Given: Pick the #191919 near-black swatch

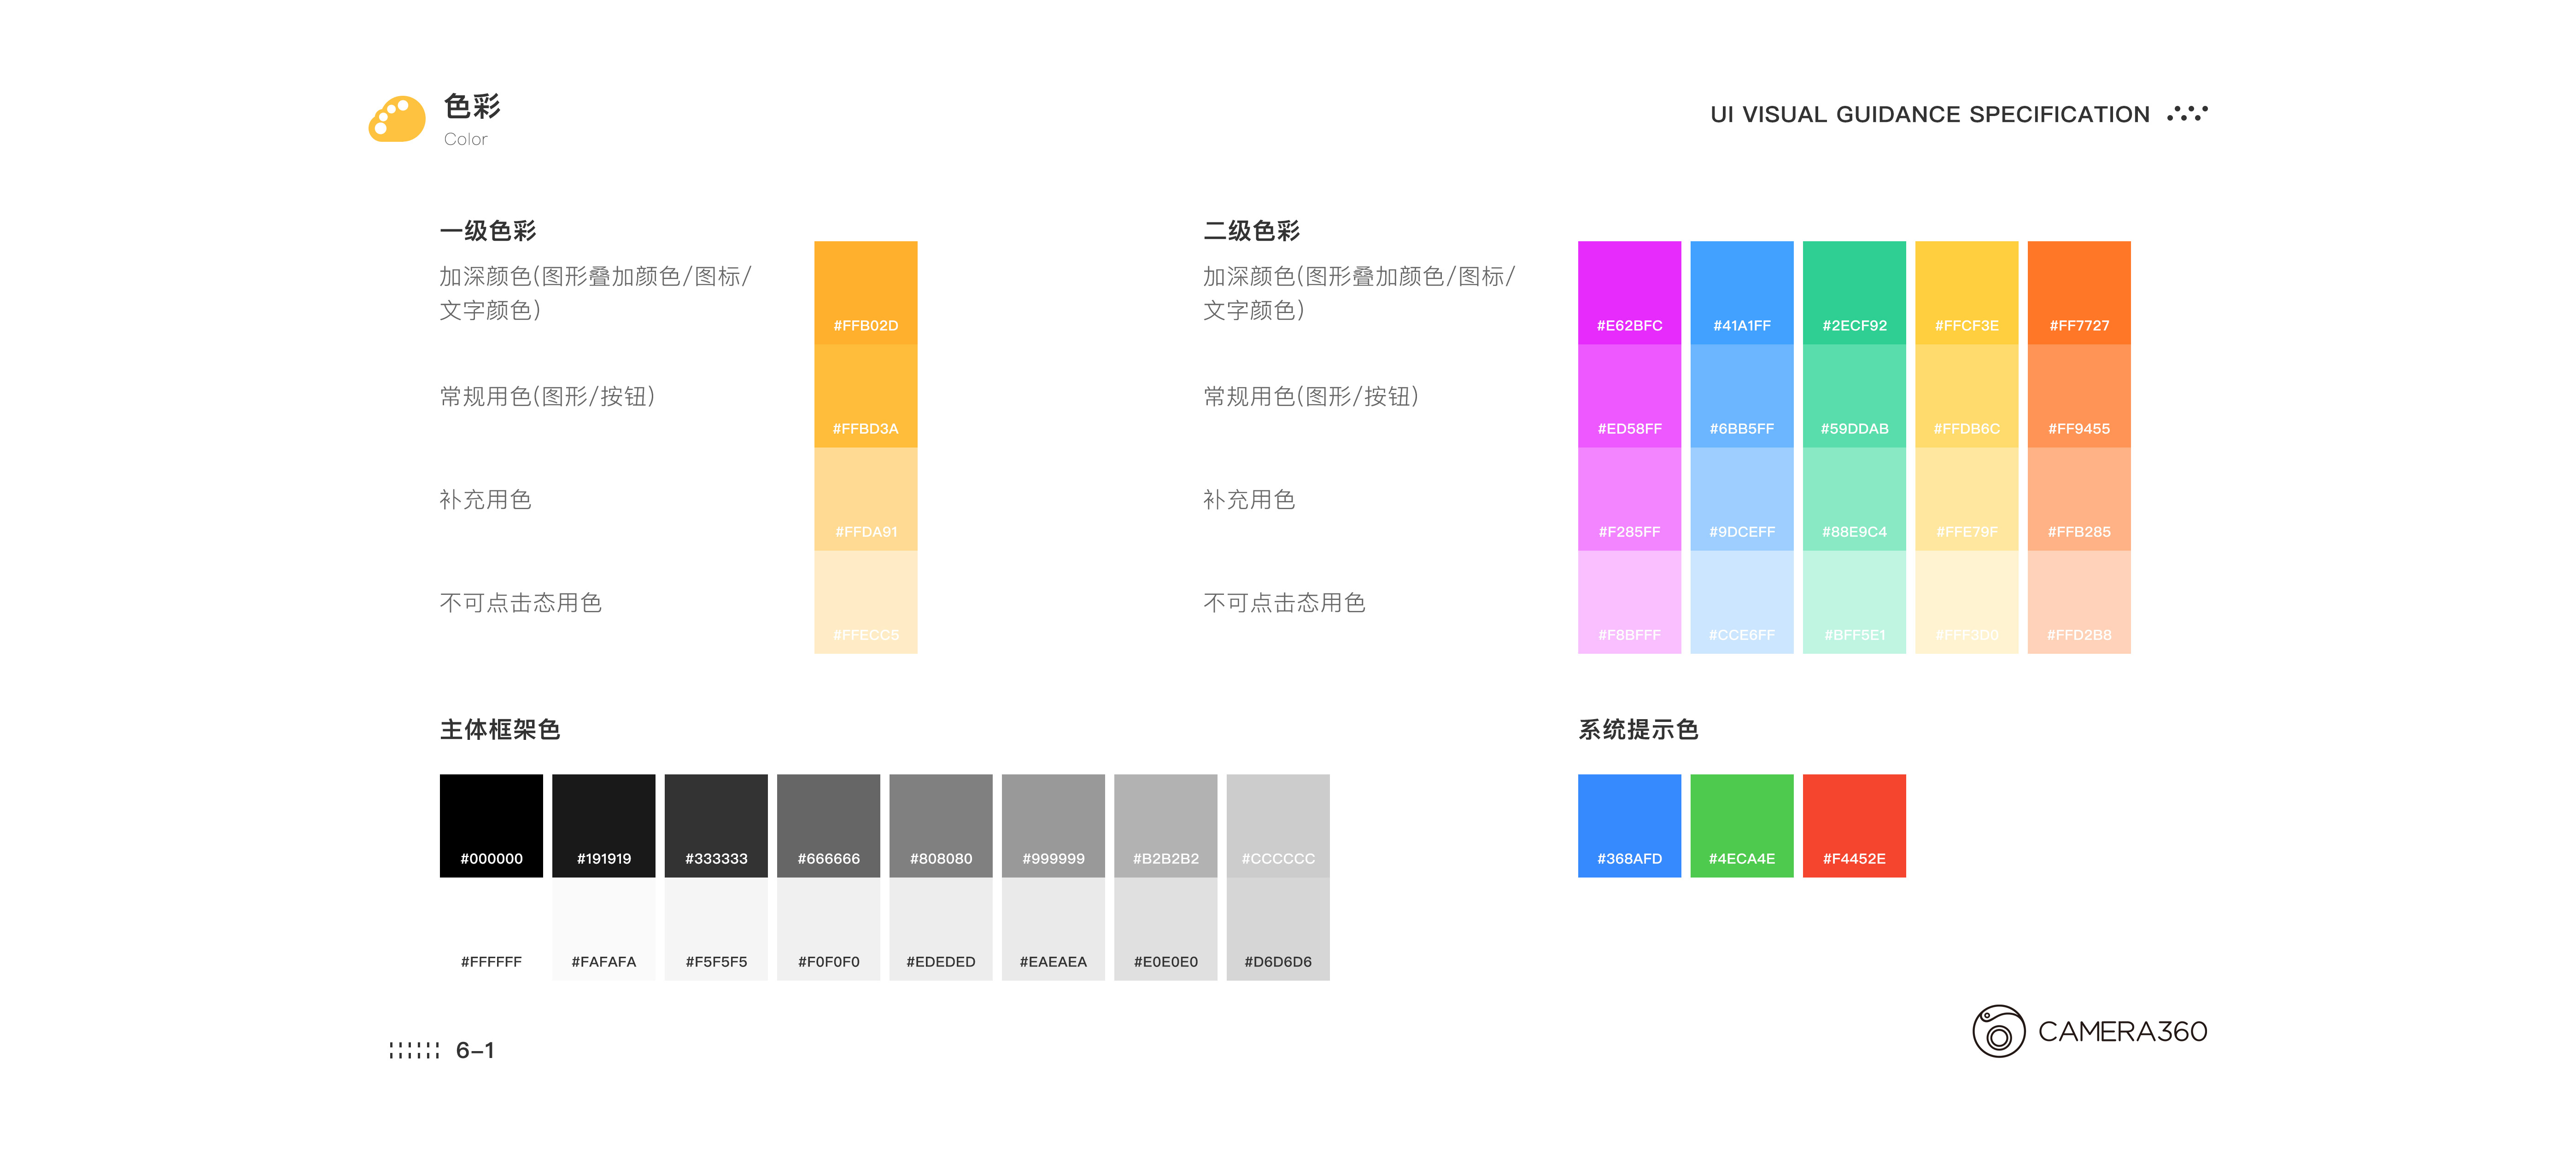Looking at the screenshot, I should [604, 825].
